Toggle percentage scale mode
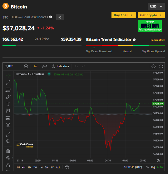This screenshot has width=168, height=174. point(147,167)
